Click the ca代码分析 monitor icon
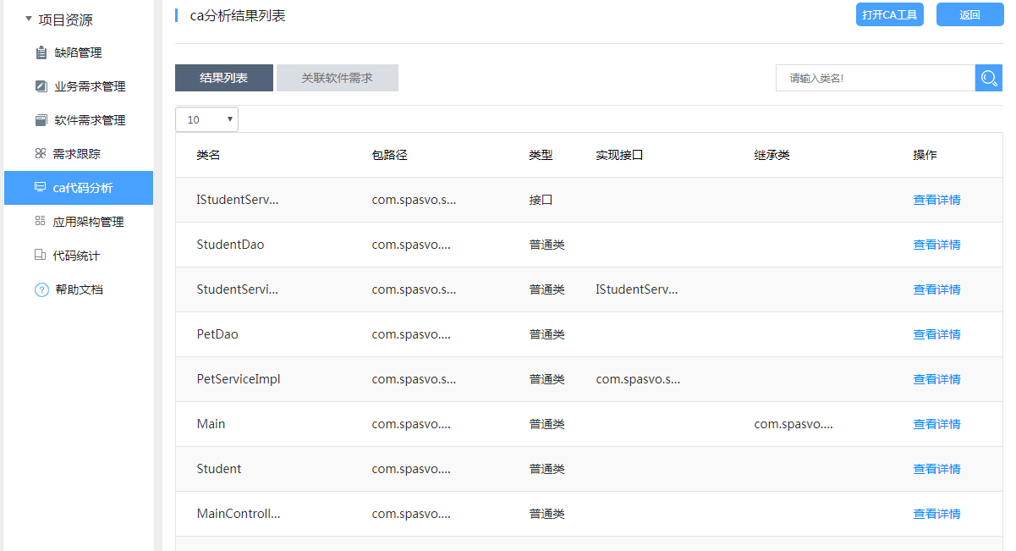Screen dimensions: 1016x551 click(x=40, y=188)
